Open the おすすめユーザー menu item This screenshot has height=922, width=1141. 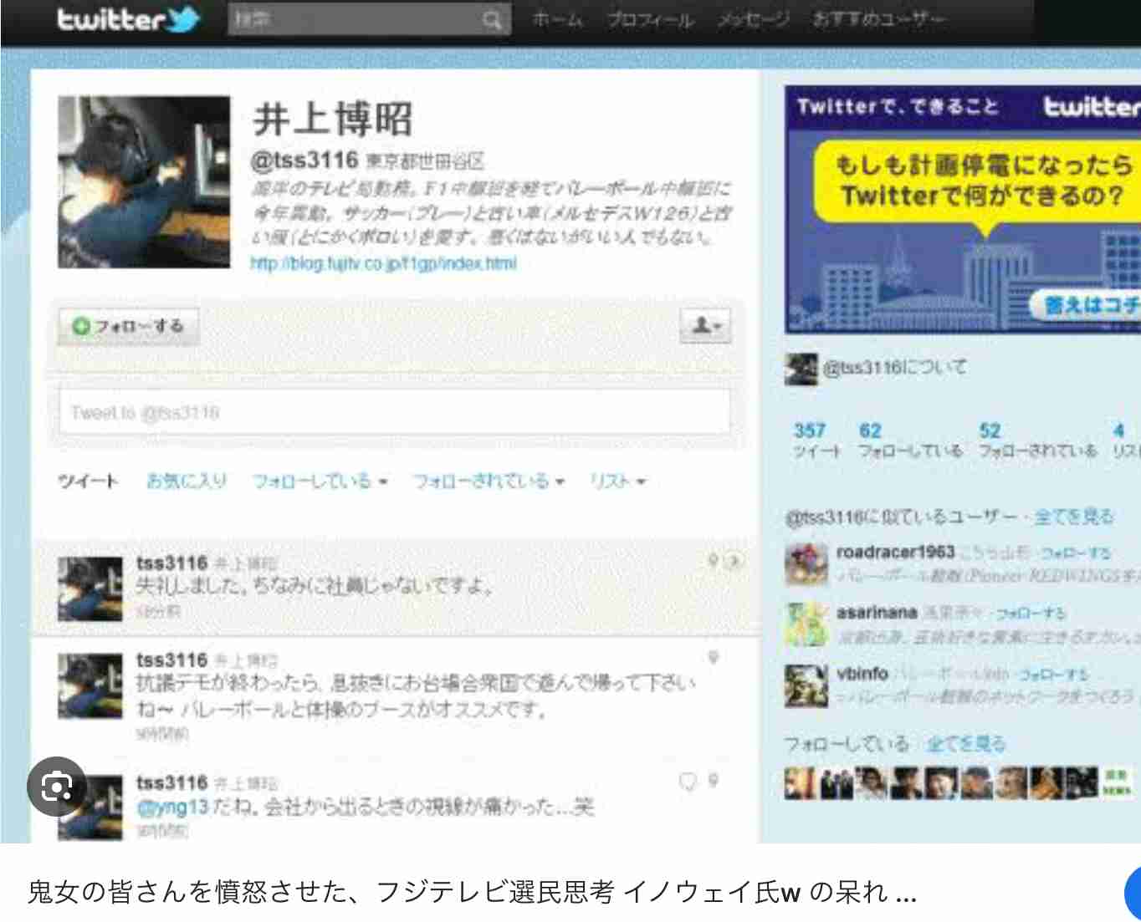coord(878,19)
